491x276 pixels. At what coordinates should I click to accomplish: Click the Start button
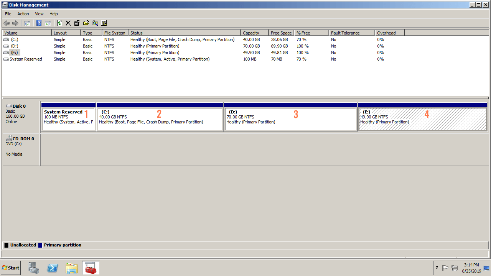pos(11,268)
